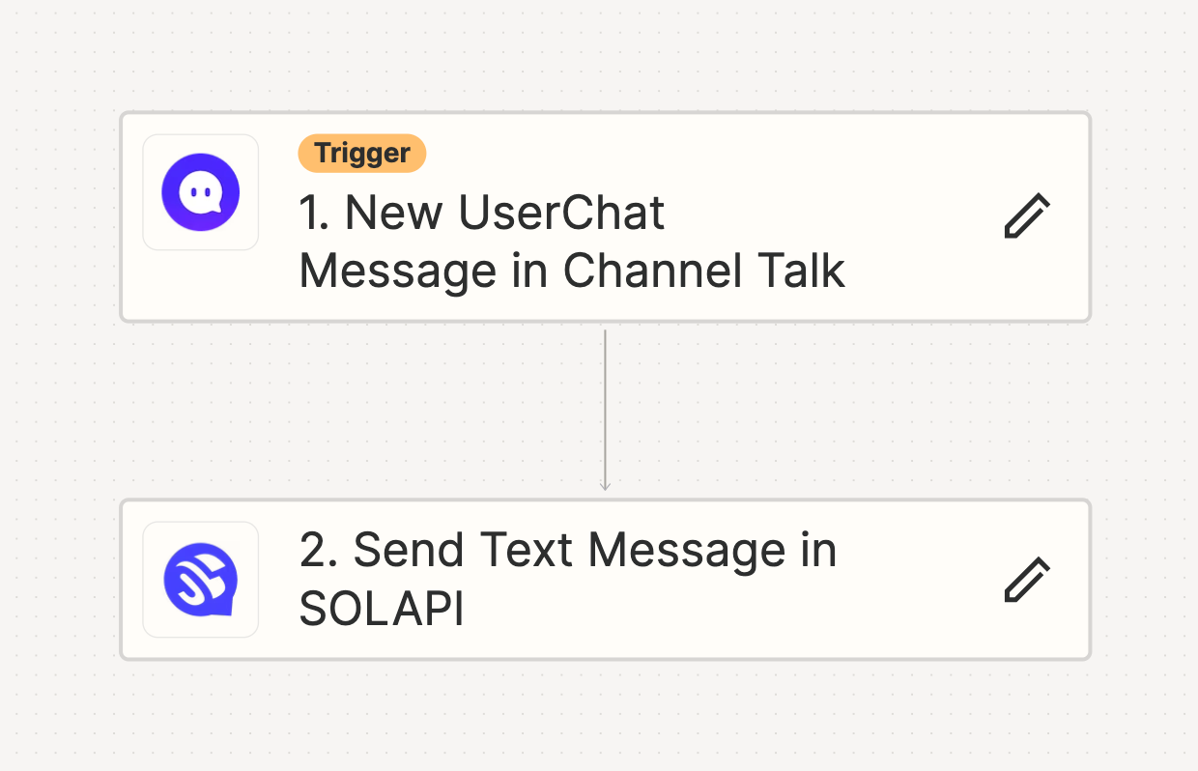Click the Channel Talk app icon
The width and height of the screenshot is (1198, 771).
tap(200, 192)
